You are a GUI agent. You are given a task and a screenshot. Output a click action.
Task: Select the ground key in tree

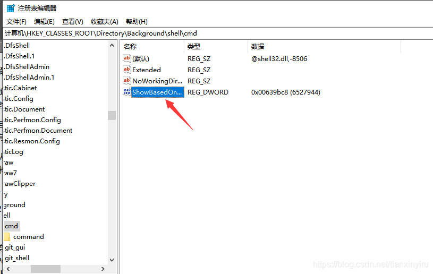(x=14, y=205)
